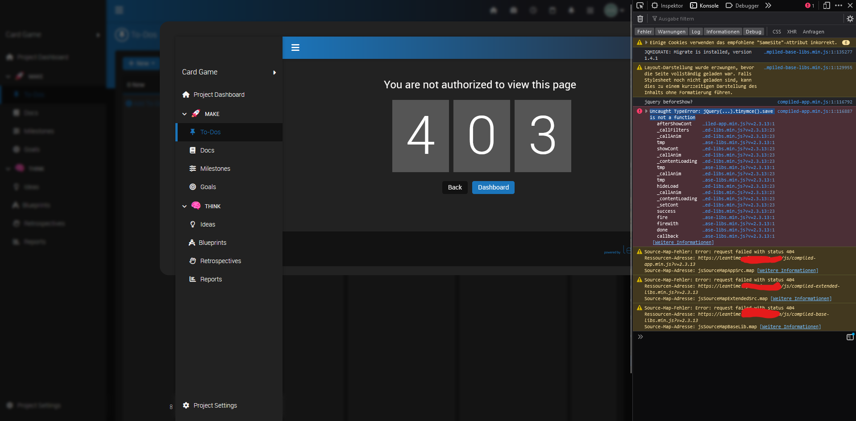The height and width of the screenshot is (421, 856).
Task: Open Ideas via the lightbulb icon
Action: (x=192, y=224)
